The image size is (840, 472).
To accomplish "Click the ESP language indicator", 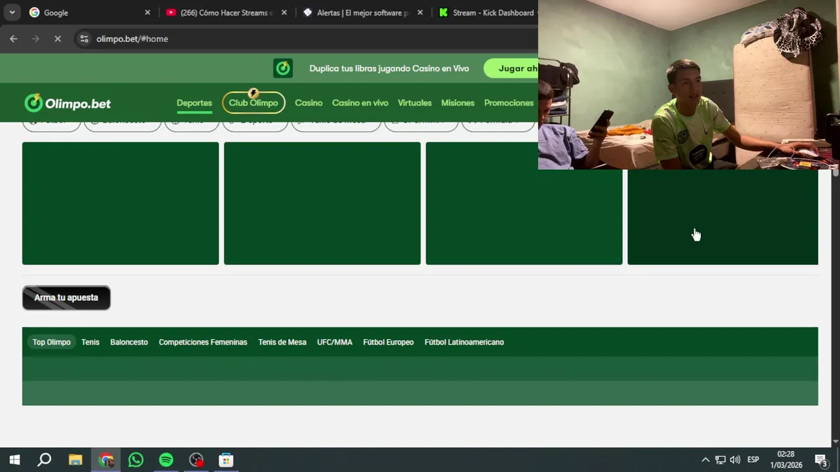I will coord(753,460).
